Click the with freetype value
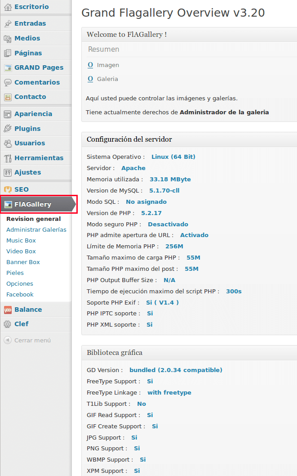Screen dimensions: 297x476 (x=169, y=392)
